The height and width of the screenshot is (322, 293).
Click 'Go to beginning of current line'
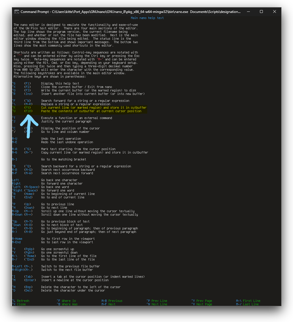point(68,194)
